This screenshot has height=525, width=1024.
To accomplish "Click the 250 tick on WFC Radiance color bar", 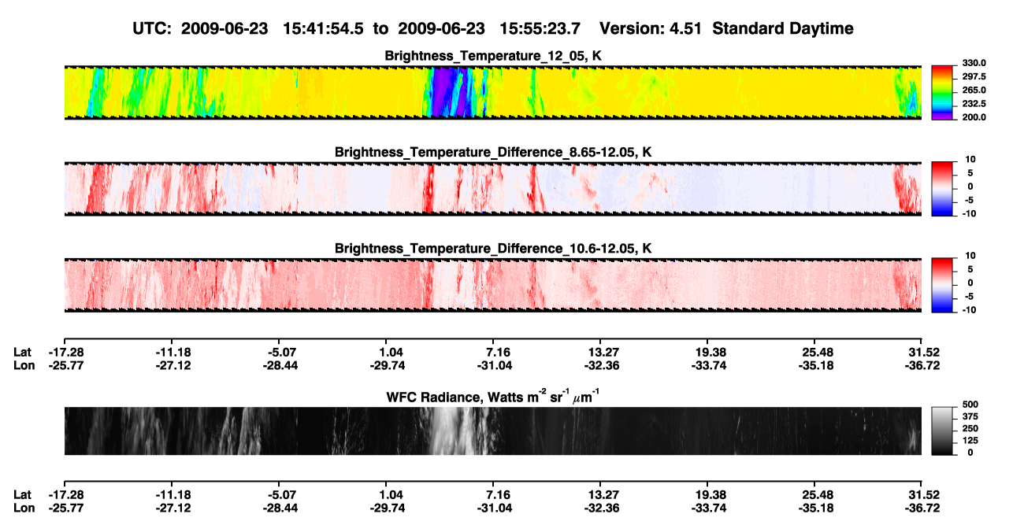I will click(972, 428).
